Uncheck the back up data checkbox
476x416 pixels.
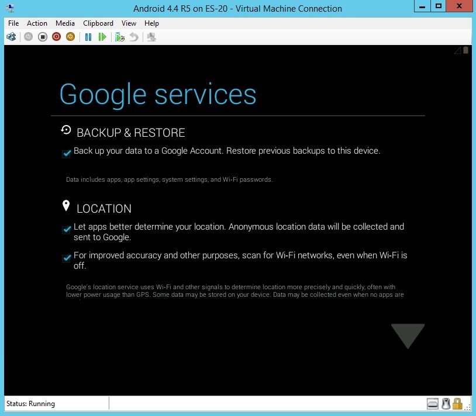click(x=67, y=154)
